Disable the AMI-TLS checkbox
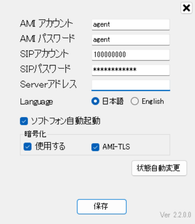Viewport: 195px width, 224px height. tap(95, 147)
